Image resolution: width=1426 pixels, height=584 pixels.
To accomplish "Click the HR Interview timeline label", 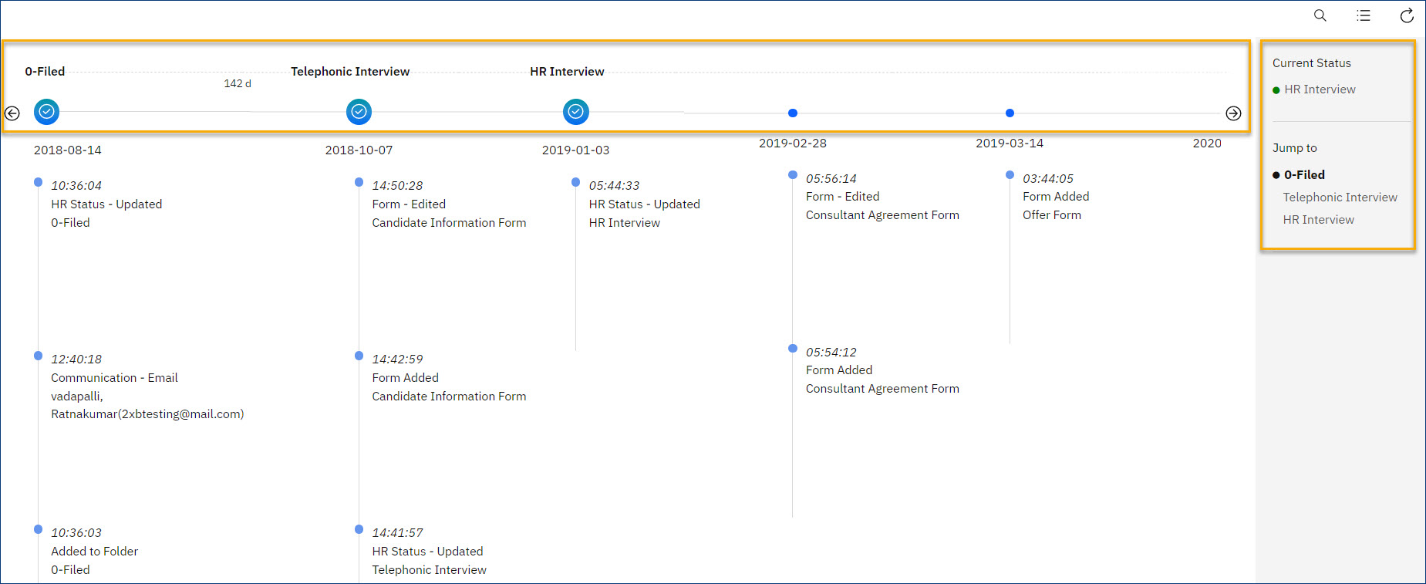I will pos(567,72).
